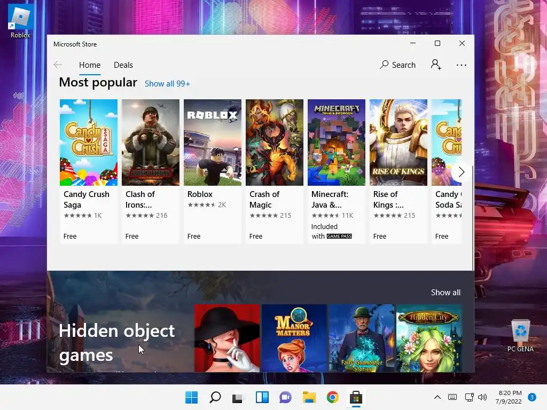Open the Crash of Magic game tile
The width and height of the screenshot is (547, 410).
pos(275,171)
